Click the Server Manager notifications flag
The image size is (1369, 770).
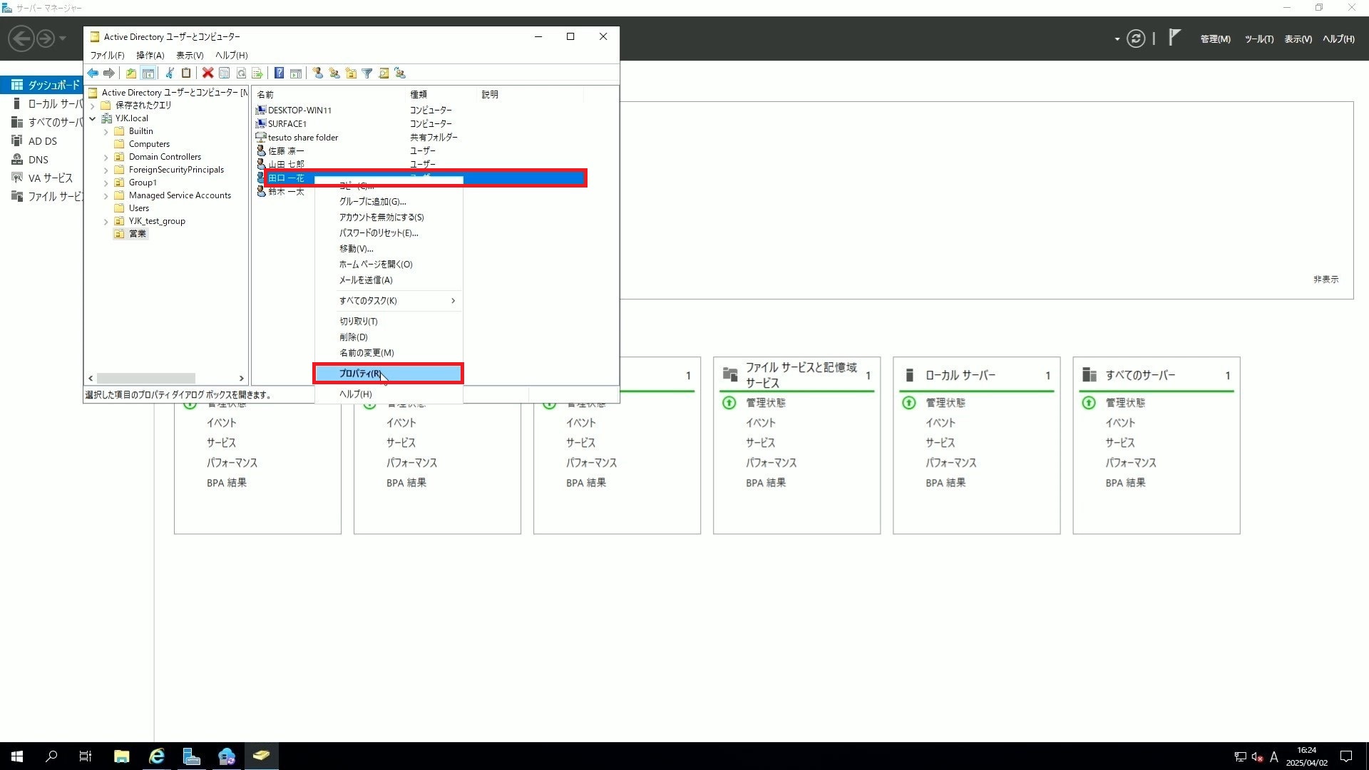pyautogui.click(x=1174, y=38)
